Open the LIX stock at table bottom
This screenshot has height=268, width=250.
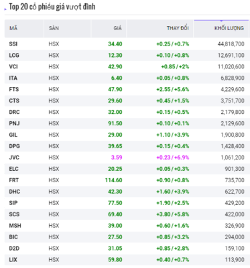point(13,260)
